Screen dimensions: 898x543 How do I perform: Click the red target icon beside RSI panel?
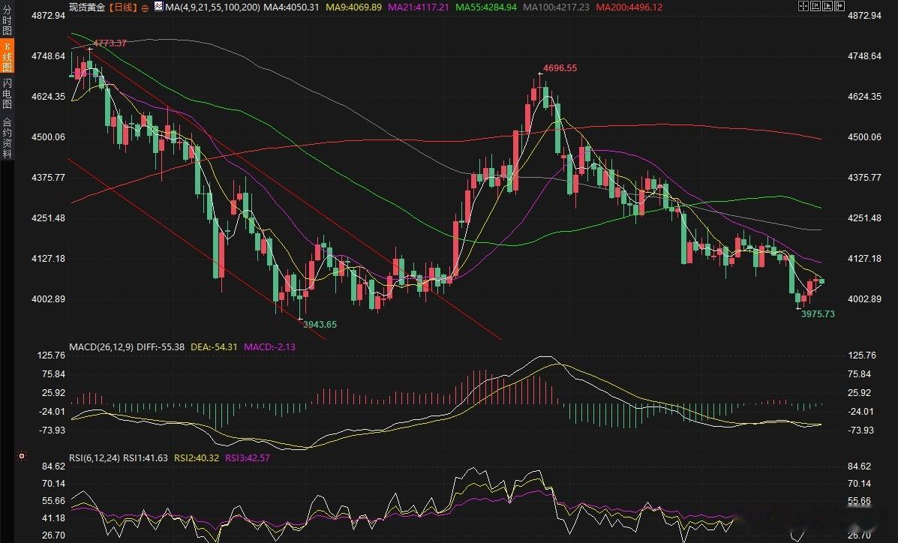(22, 456)
